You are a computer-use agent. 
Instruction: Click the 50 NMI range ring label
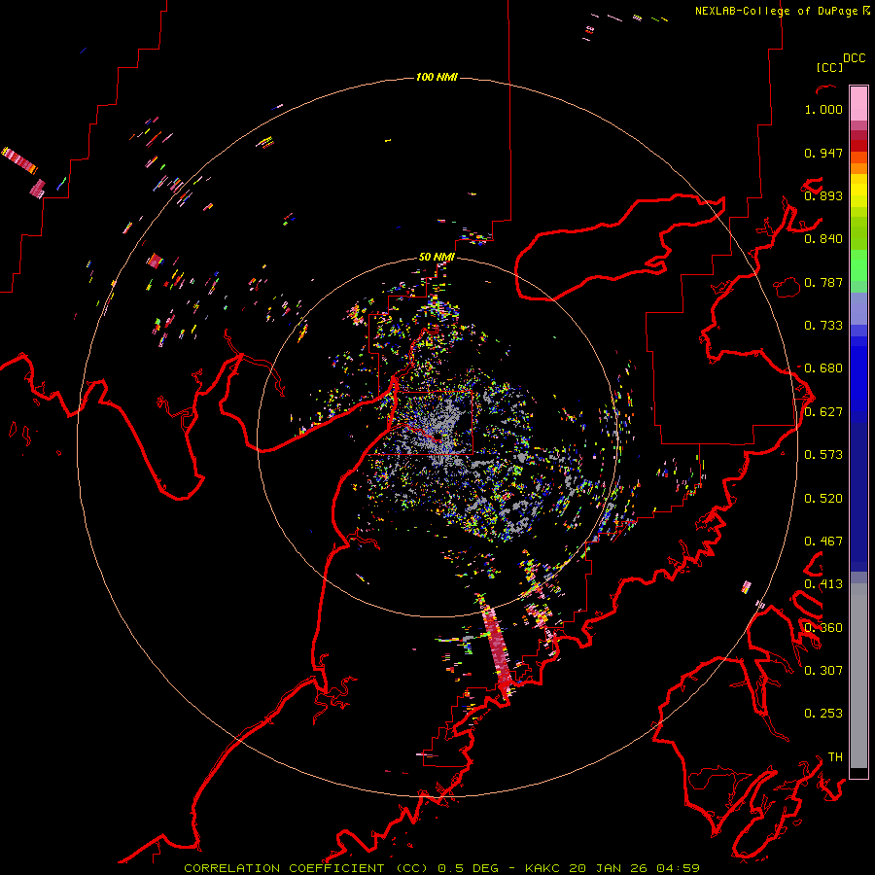click(437, 257)
